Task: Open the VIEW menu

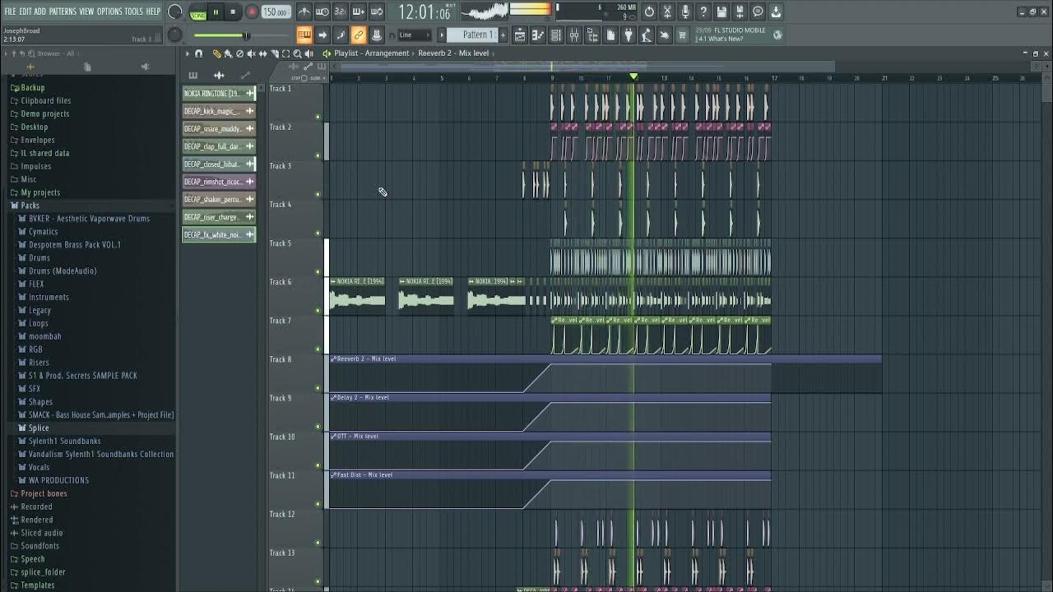Action: pyautogui.click(x=86, y=12)
